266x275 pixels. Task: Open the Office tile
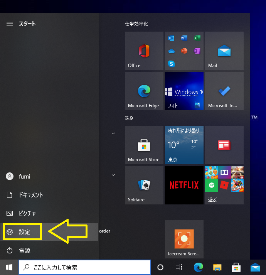[144, 51]
